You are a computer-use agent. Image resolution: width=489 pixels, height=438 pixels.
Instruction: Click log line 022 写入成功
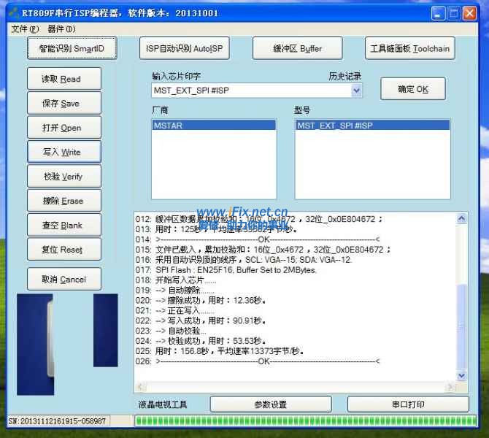(x=201, y=320)
